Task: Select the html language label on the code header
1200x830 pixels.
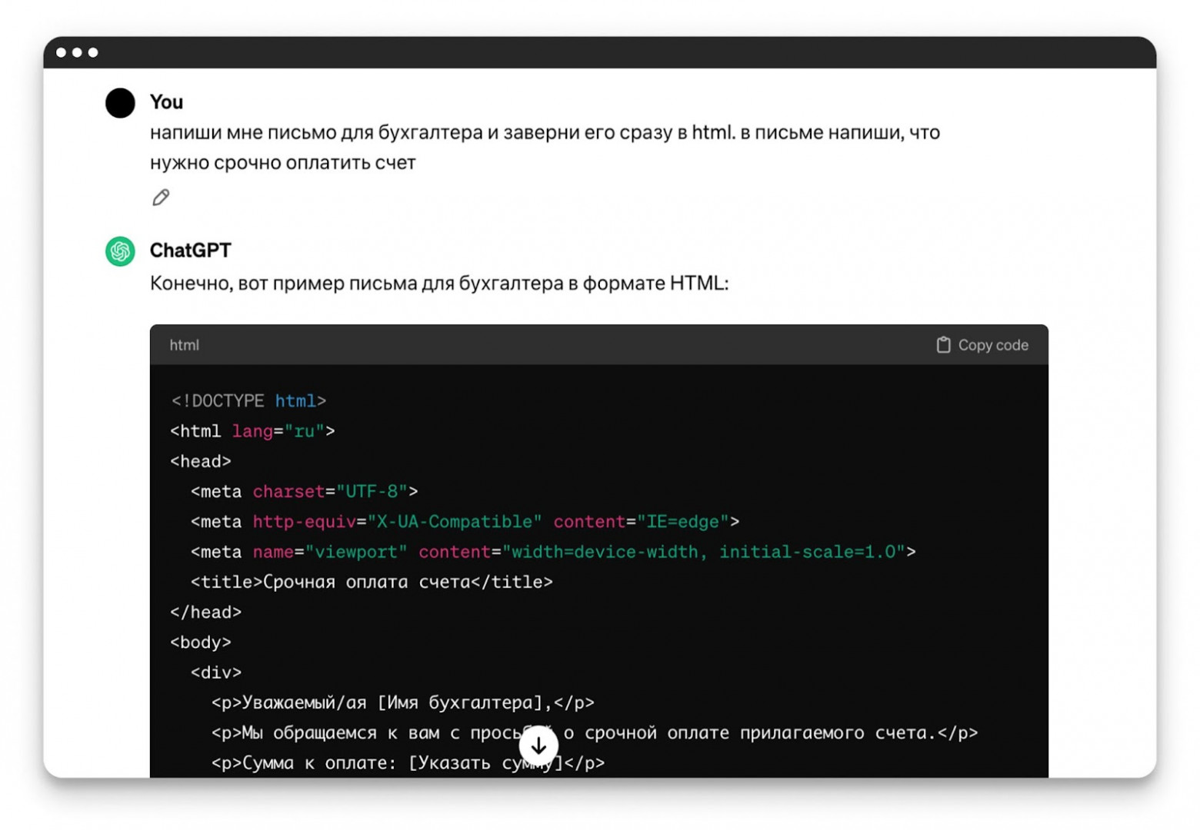Action: [184, 345]
